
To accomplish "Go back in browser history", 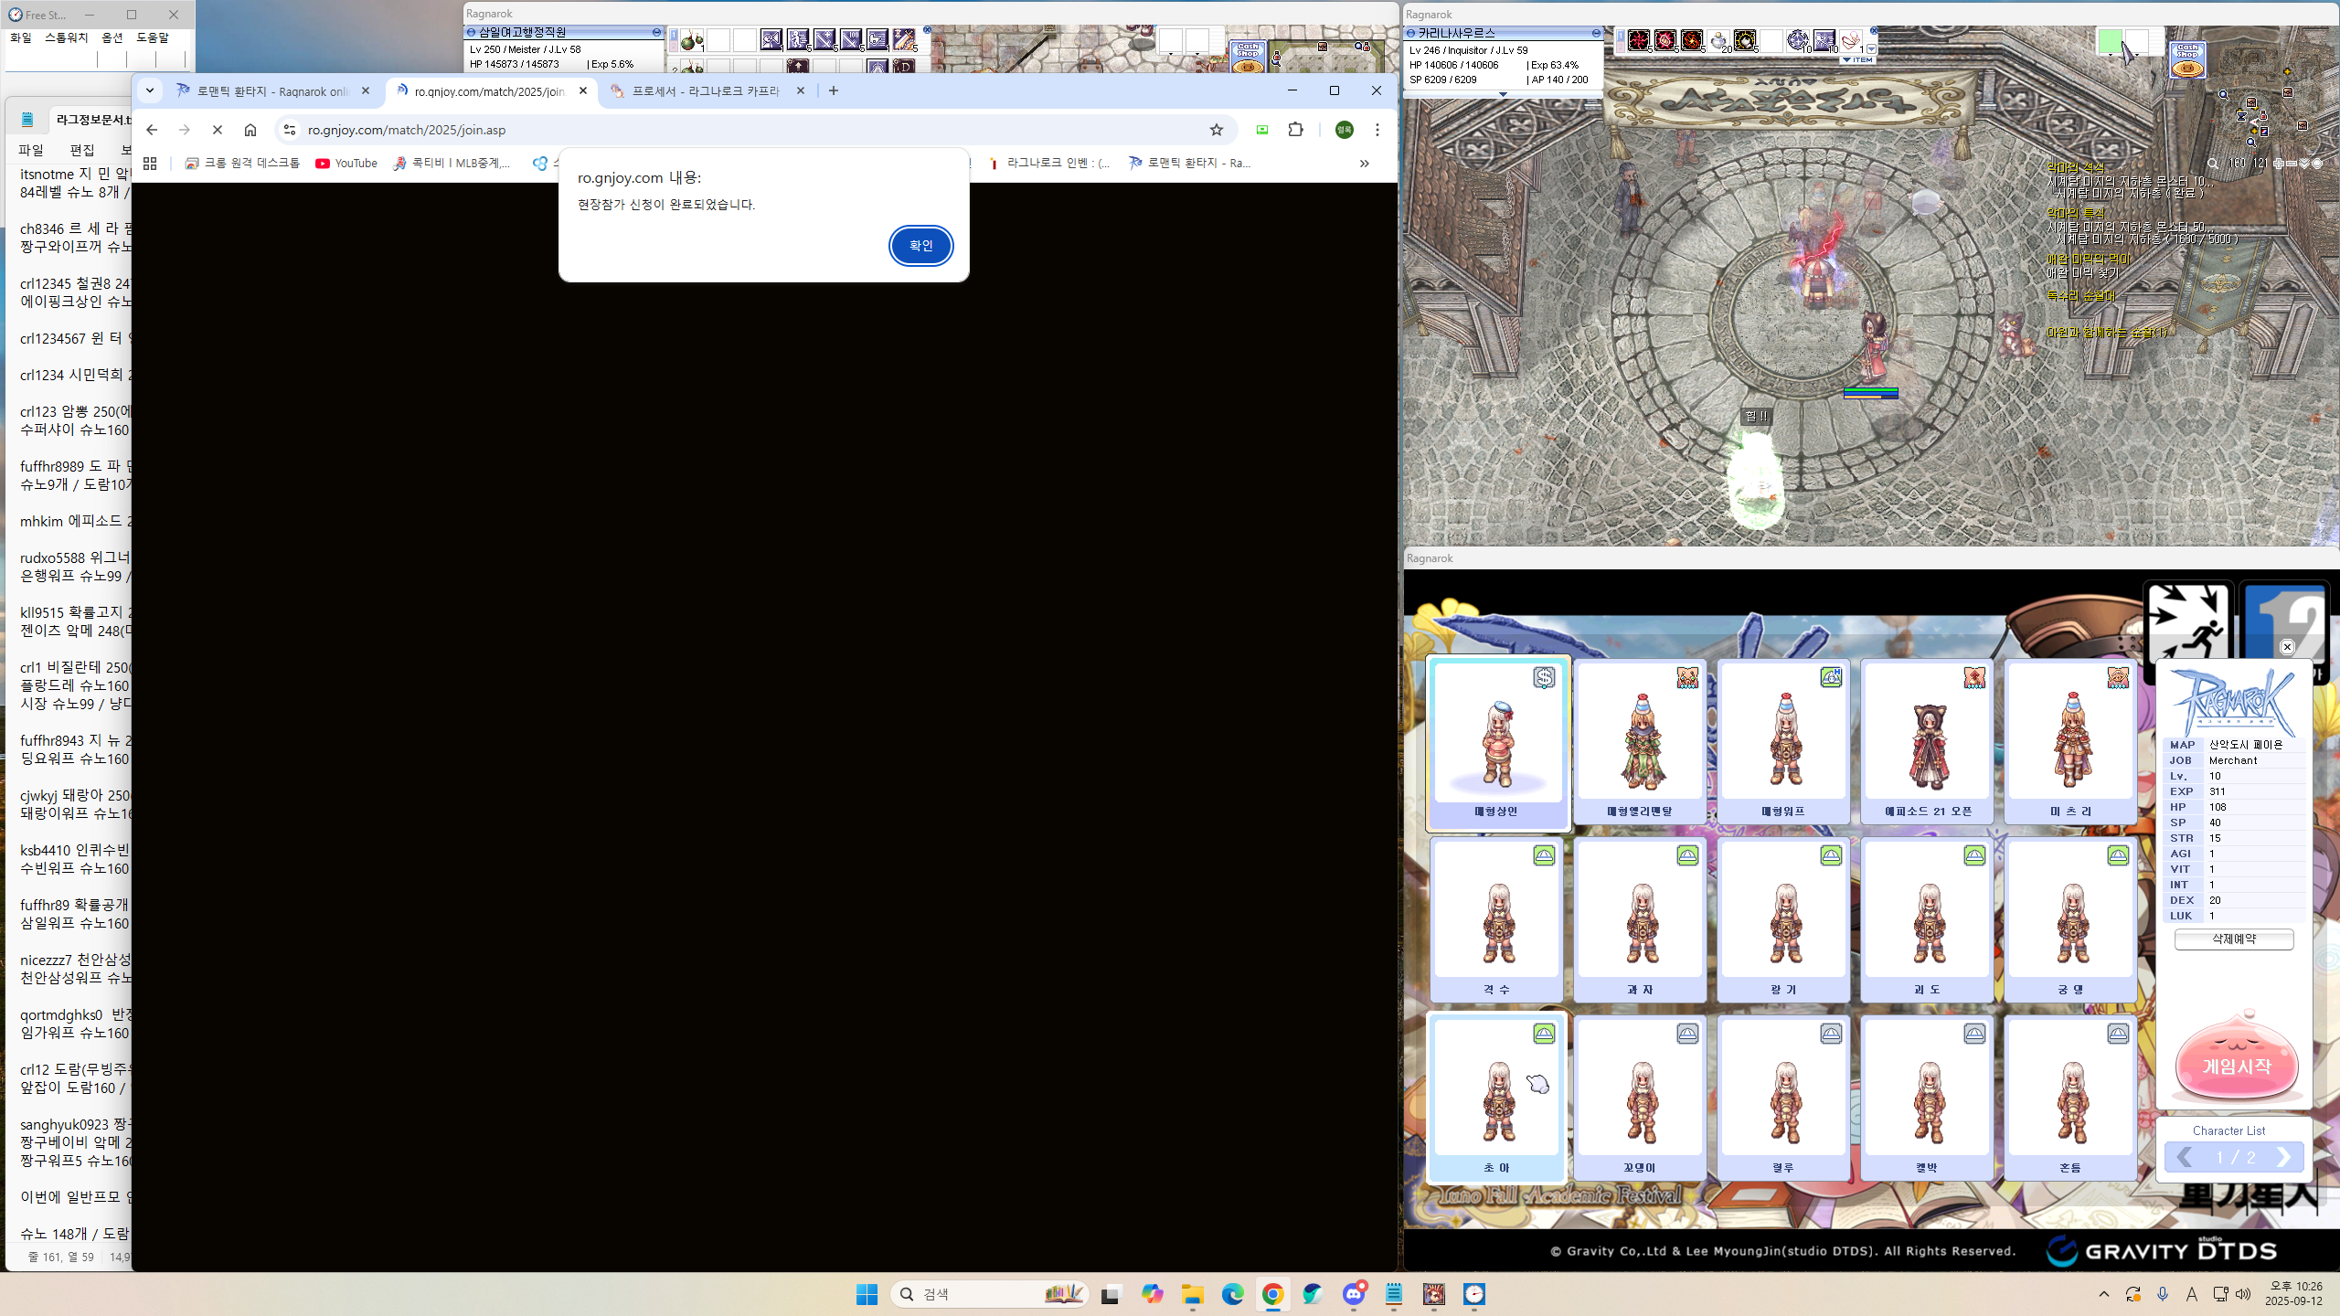I will (152, 130).
